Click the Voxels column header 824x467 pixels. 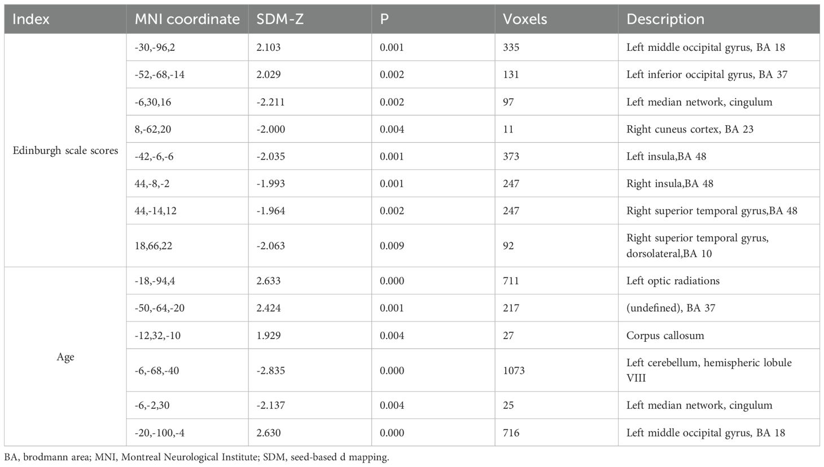coord(525,19)
